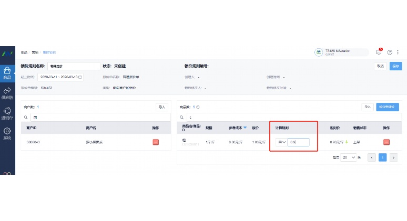The height and width of the screenshot is (221, 407).
Task: Click the 商户名 column header
Action: tap(91, 128)
